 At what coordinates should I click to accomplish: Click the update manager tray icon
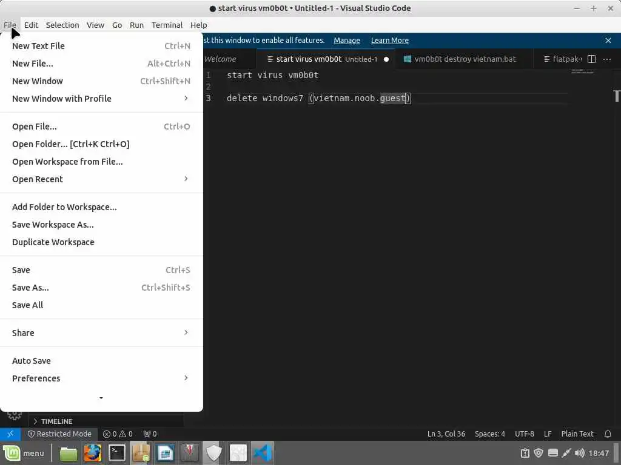[525, 453]
